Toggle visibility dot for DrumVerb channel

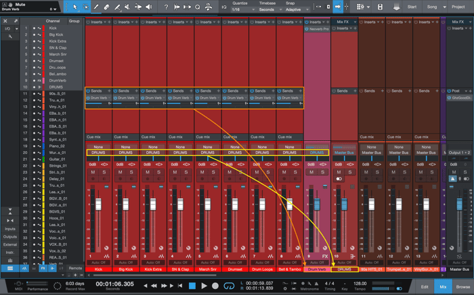34,80
